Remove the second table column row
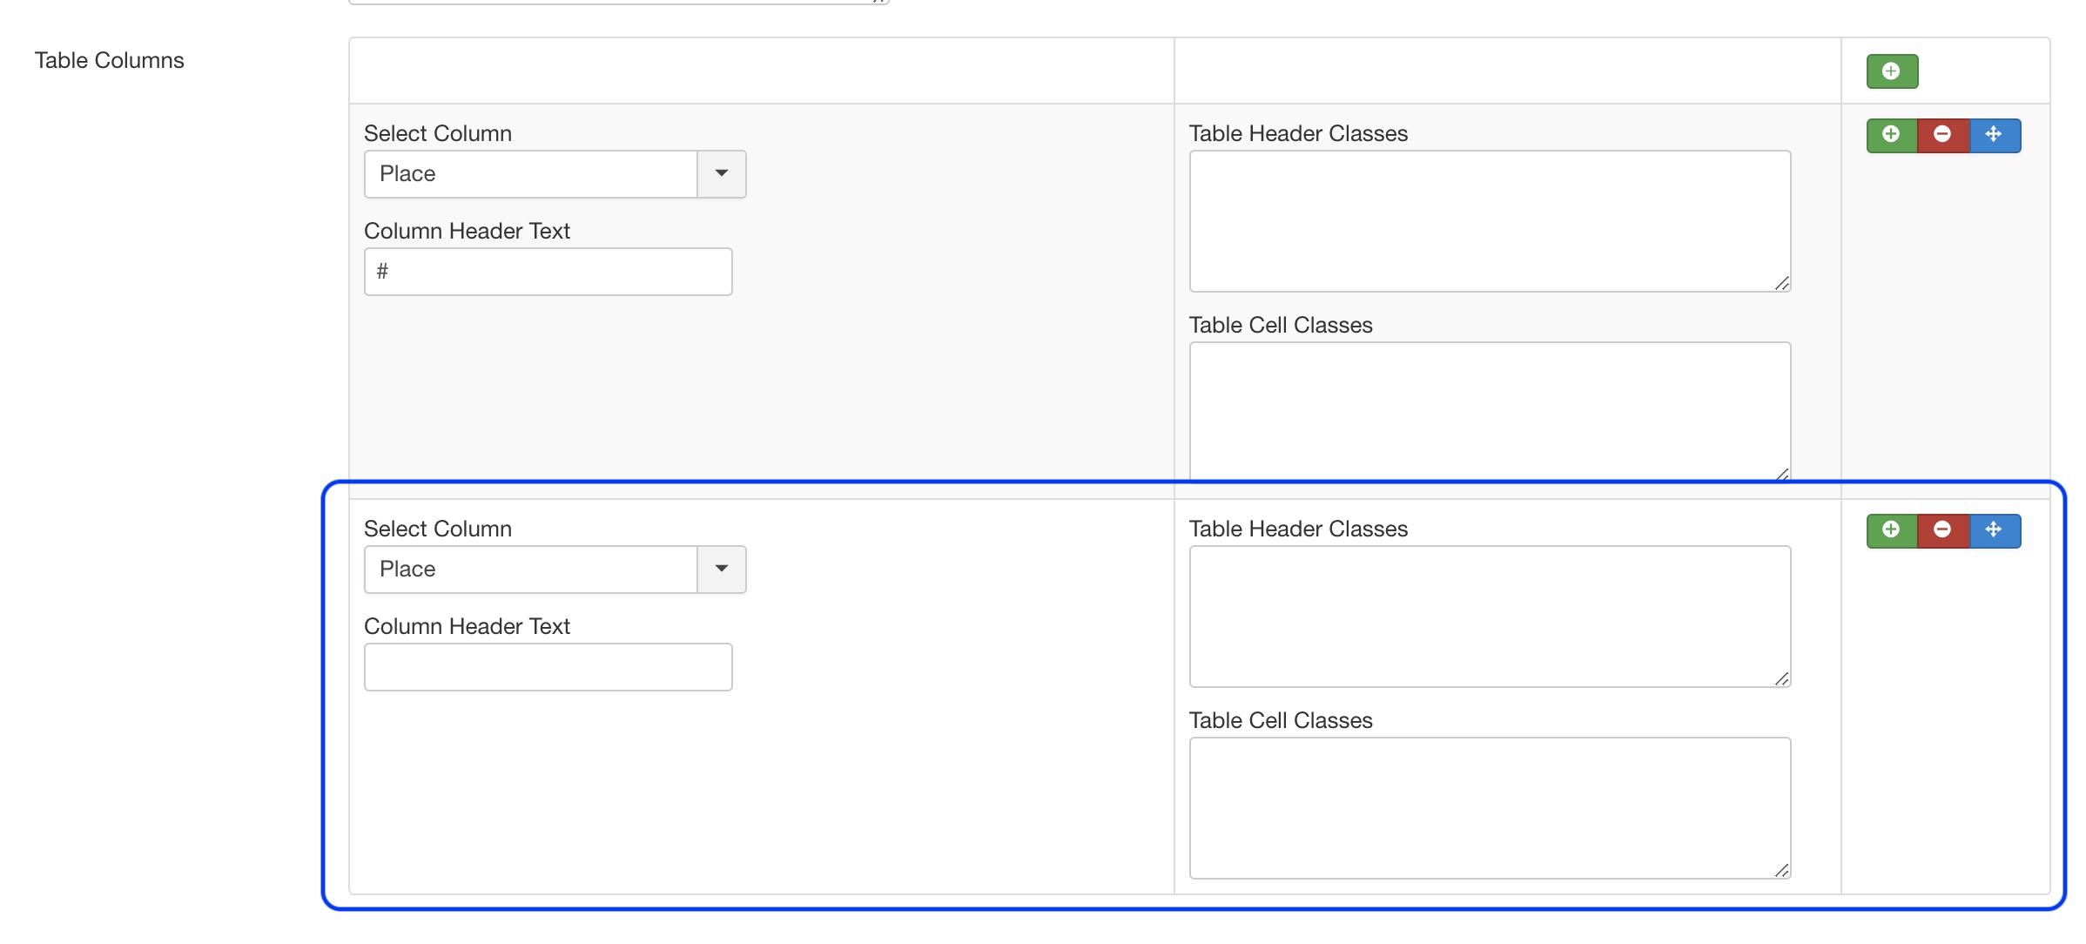 (1942, 530)
